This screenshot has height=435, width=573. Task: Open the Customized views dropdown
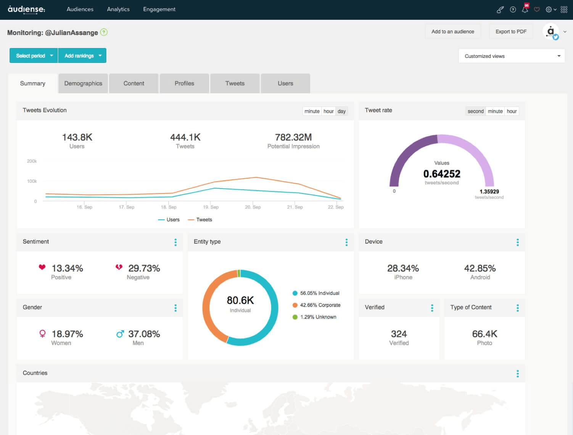click(511, 56)
